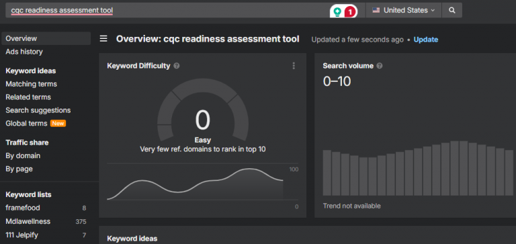Click the search magnifier button
This screenshot has height=244, width=516.
pos(451,10)
